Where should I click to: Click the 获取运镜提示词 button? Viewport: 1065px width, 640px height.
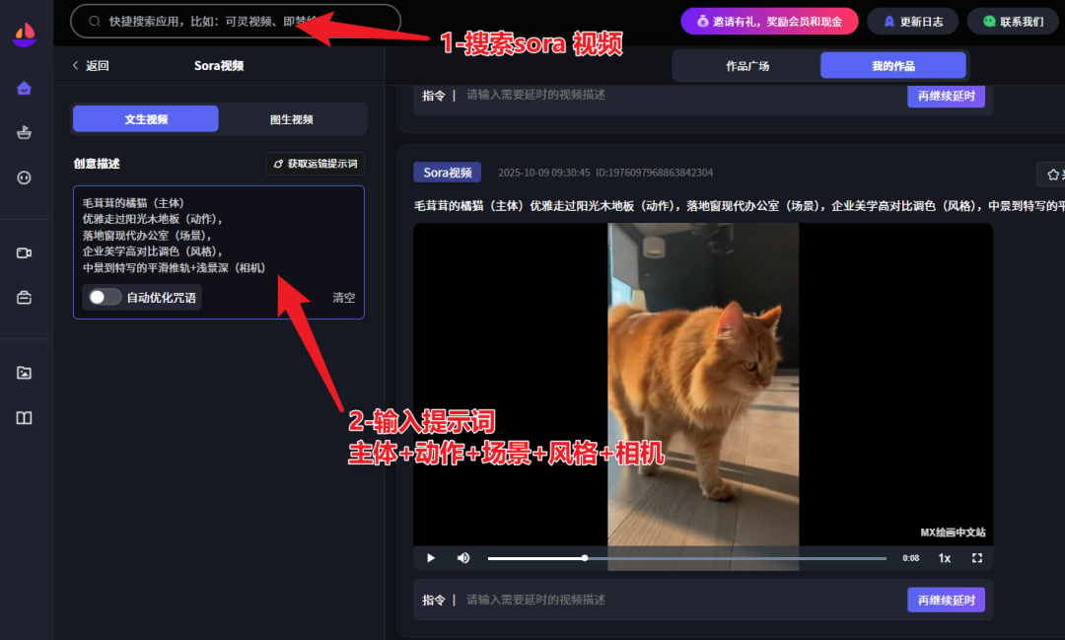pos(316,164)
